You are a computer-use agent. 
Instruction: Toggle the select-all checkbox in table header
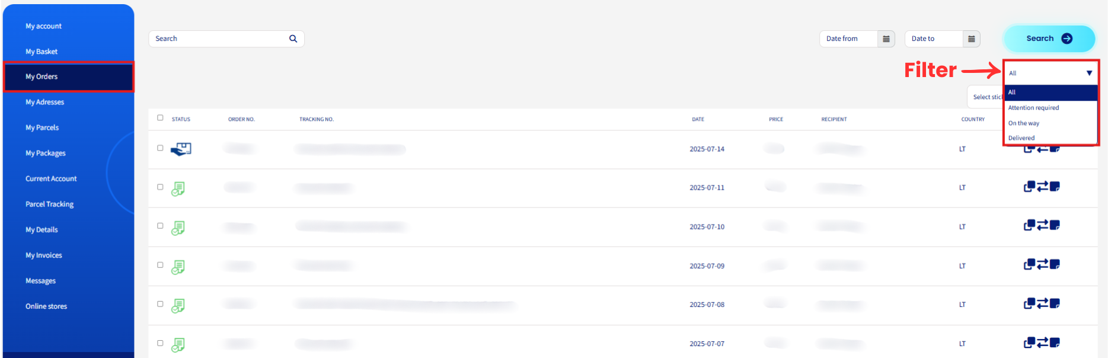[x=160, y=118]
